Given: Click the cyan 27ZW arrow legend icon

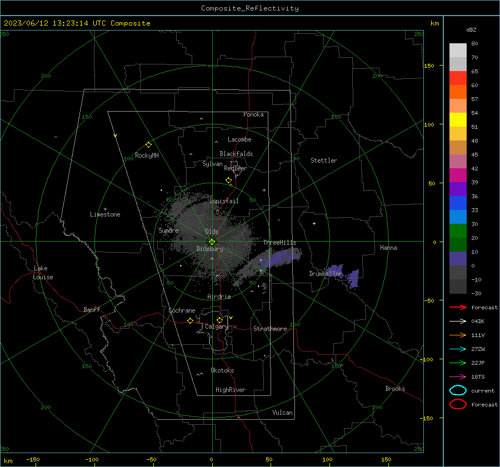Looking at the screenshot, I should [458, 349].
